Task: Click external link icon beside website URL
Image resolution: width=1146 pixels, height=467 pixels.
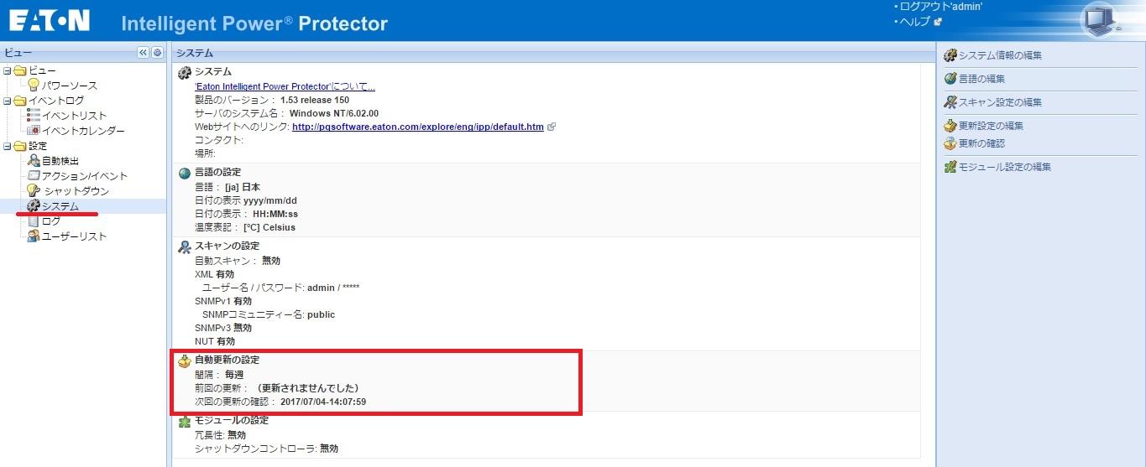Action: pos(552,127)
